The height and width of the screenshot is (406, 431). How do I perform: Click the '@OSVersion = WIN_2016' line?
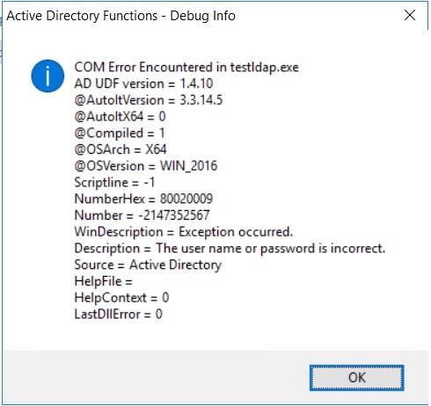[x=146, y=166]
